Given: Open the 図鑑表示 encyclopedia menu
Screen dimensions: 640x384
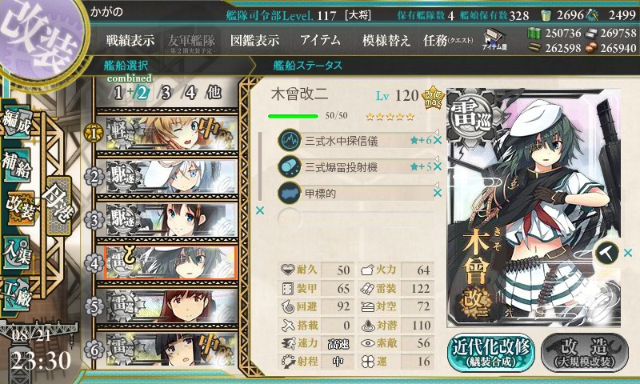Looking at the screenshot, I should coord(254,40).
